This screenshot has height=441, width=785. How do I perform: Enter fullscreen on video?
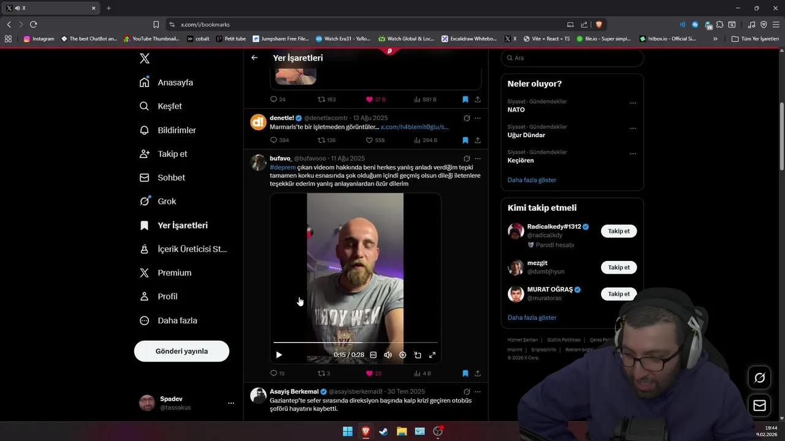(432, 355)
